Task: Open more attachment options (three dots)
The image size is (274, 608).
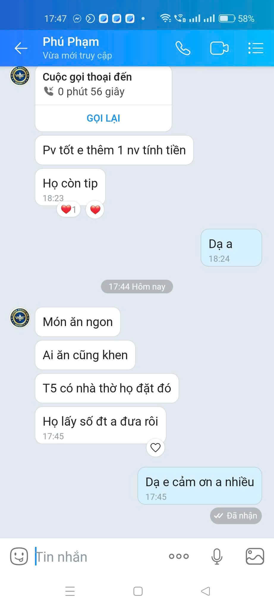Action: coord(179,556)
